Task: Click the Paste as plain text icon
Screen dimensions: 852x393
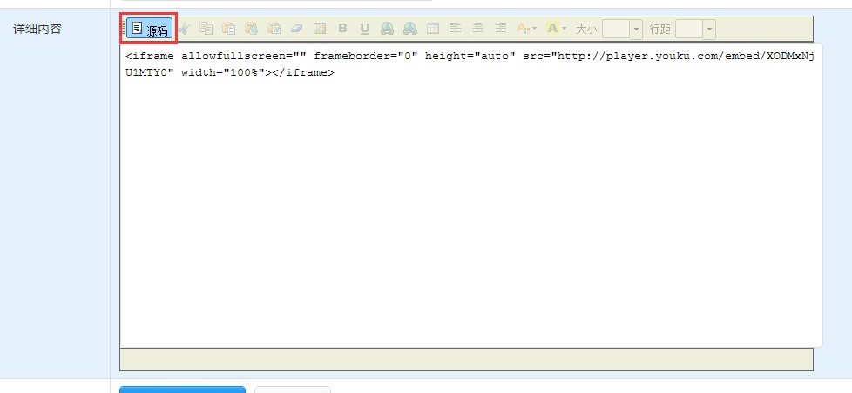Action: click(x=251, y=28)
